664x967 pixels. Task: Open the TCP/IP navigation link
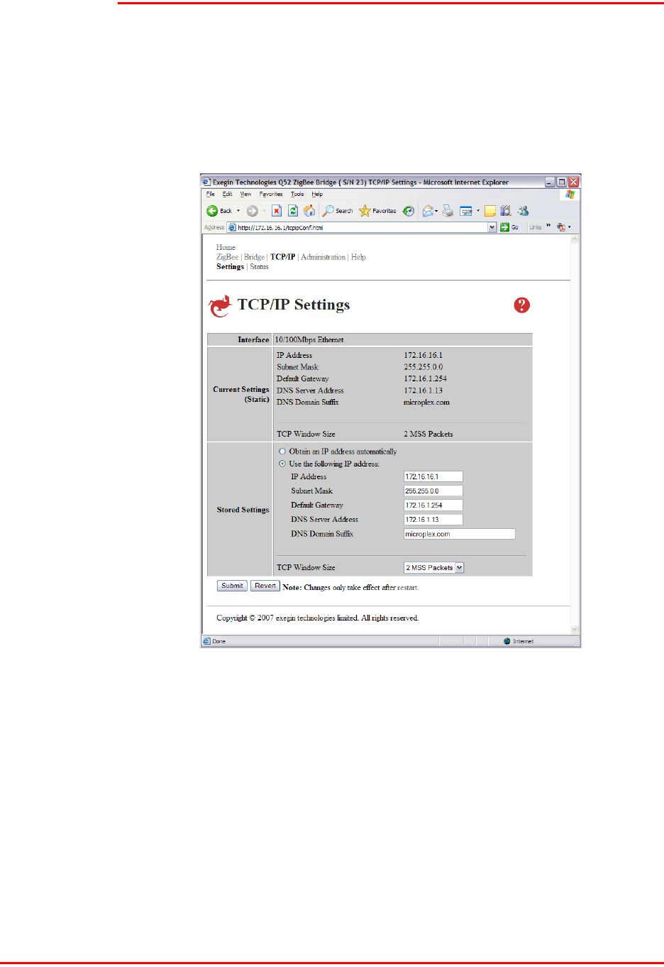pos(282,257)
